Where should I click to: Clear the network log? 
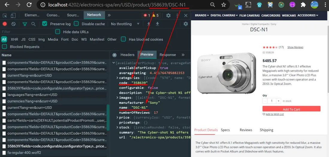13,24
